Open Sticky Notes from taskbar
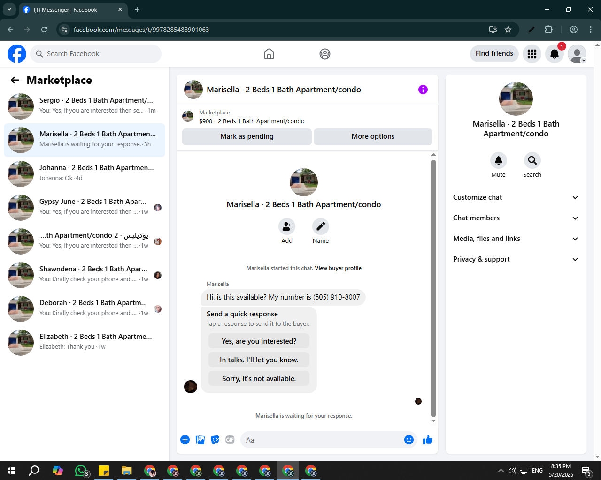601x480 pixels. [104, 471]
